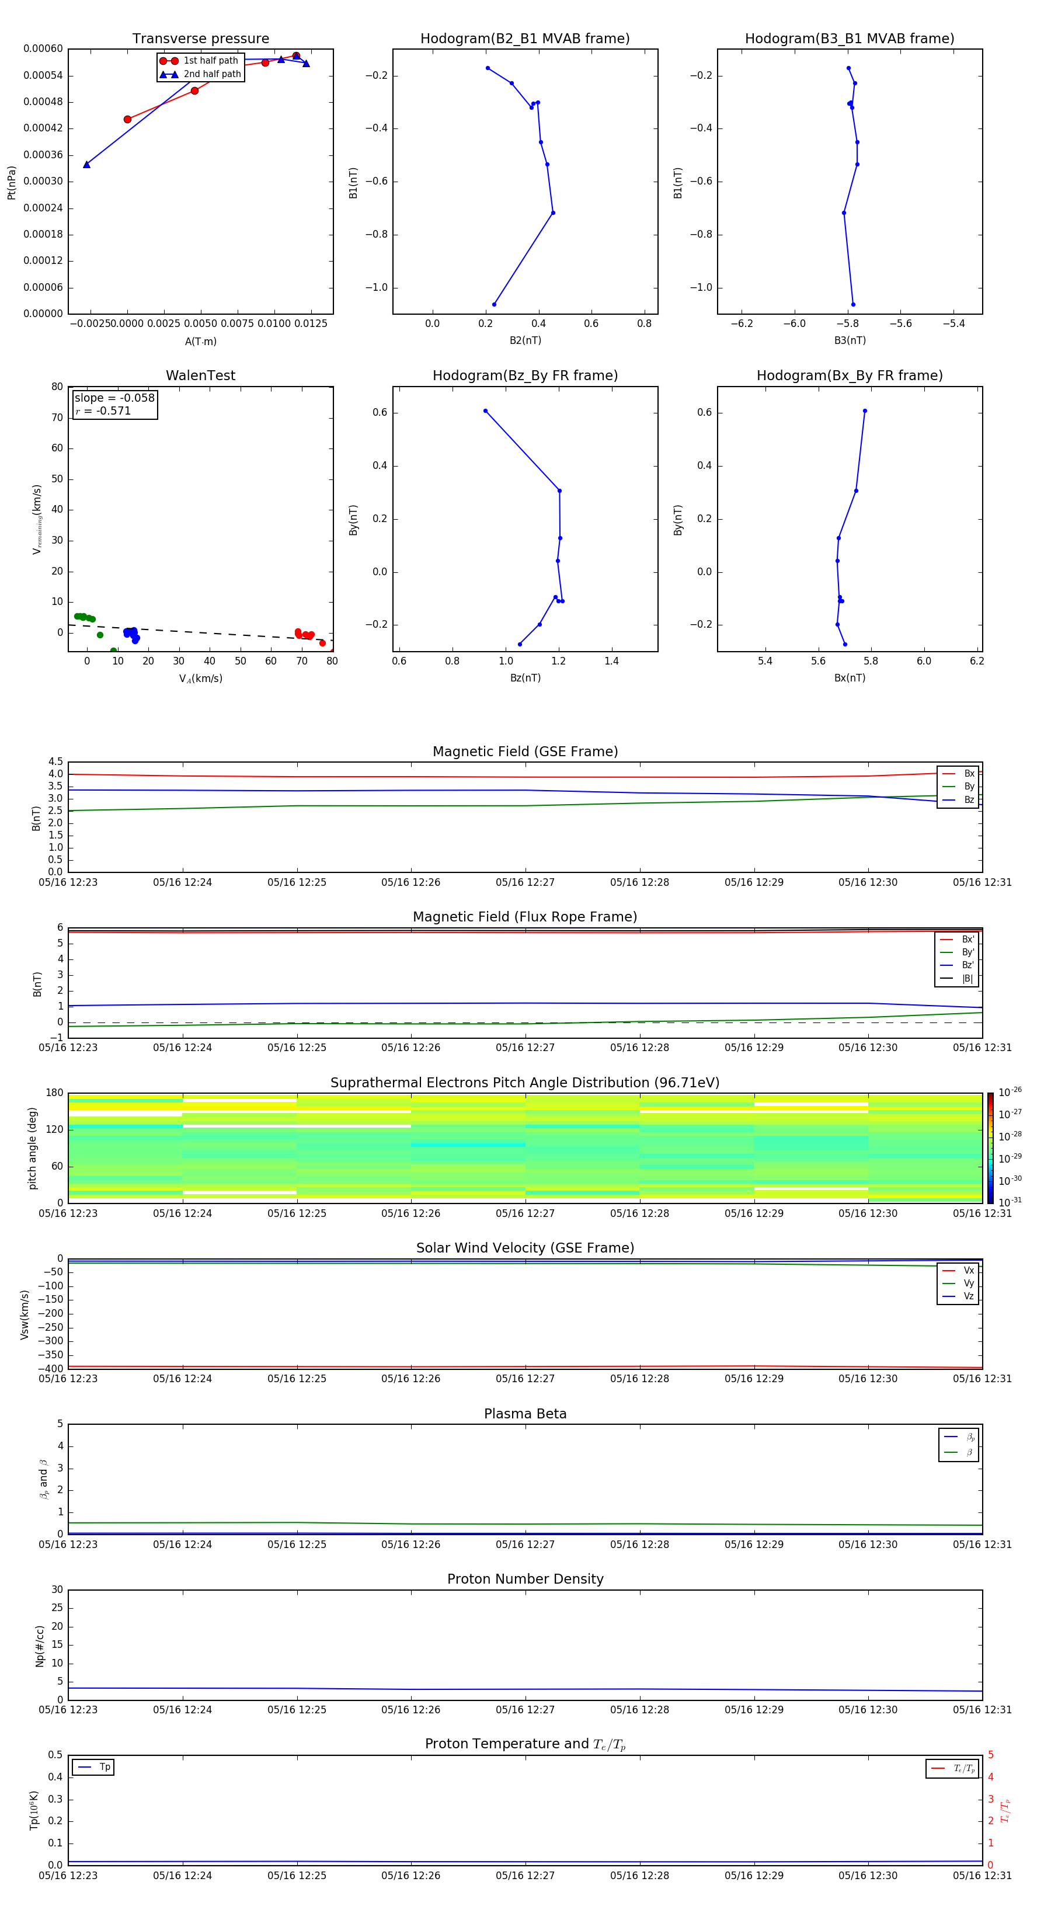Click the Suprathermal Electrons Pitch Angle Distribution title
The image size is (1051, 1927).
tap(525, 1083)
